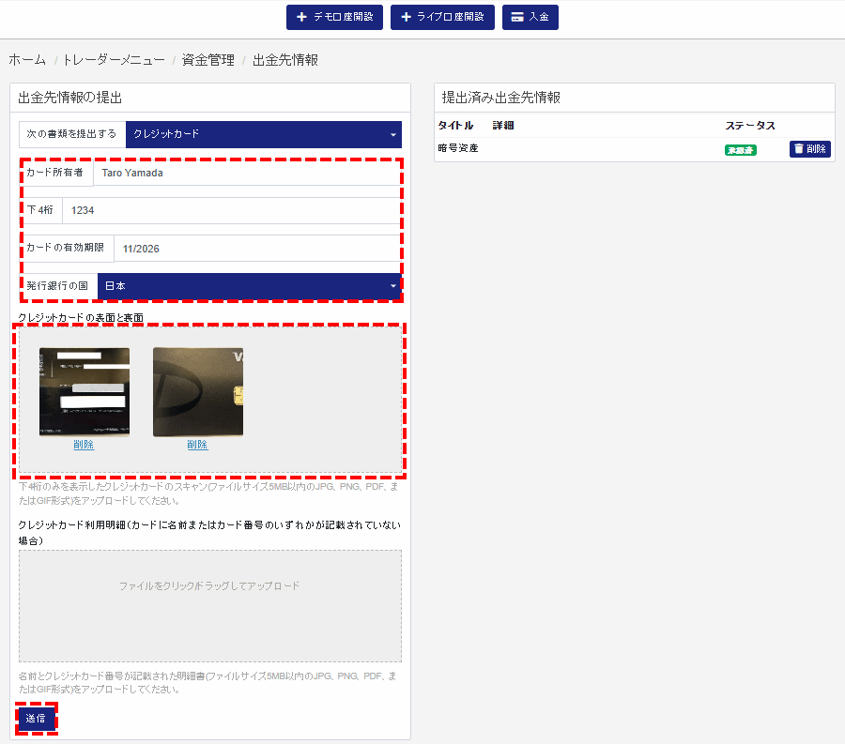The image size is (845, 744).
Task: Click the 提出済み出金先情報 panel heading
Action: pyautogui.click(x=500, y=98)
